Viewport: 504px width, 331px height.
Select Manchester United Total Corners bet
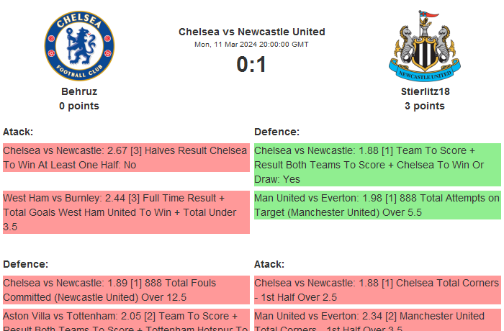coord(377,320)
